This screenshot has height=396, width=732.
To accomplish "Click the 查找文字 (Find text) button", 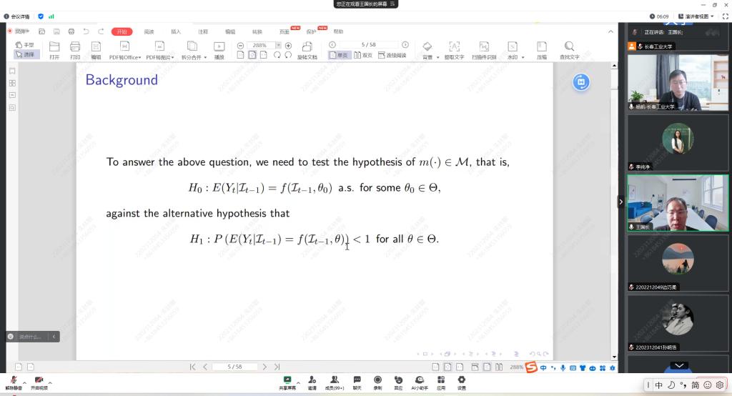I will (x=569, y=50).
